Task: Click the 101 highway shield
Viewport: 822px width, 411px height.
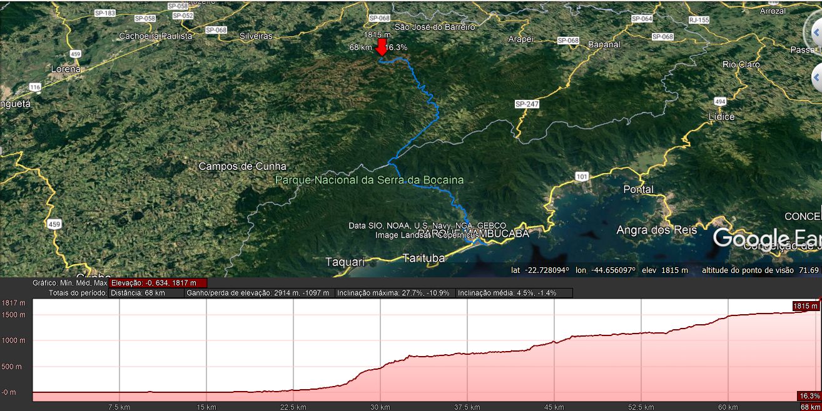Action: tap(582, 177)
